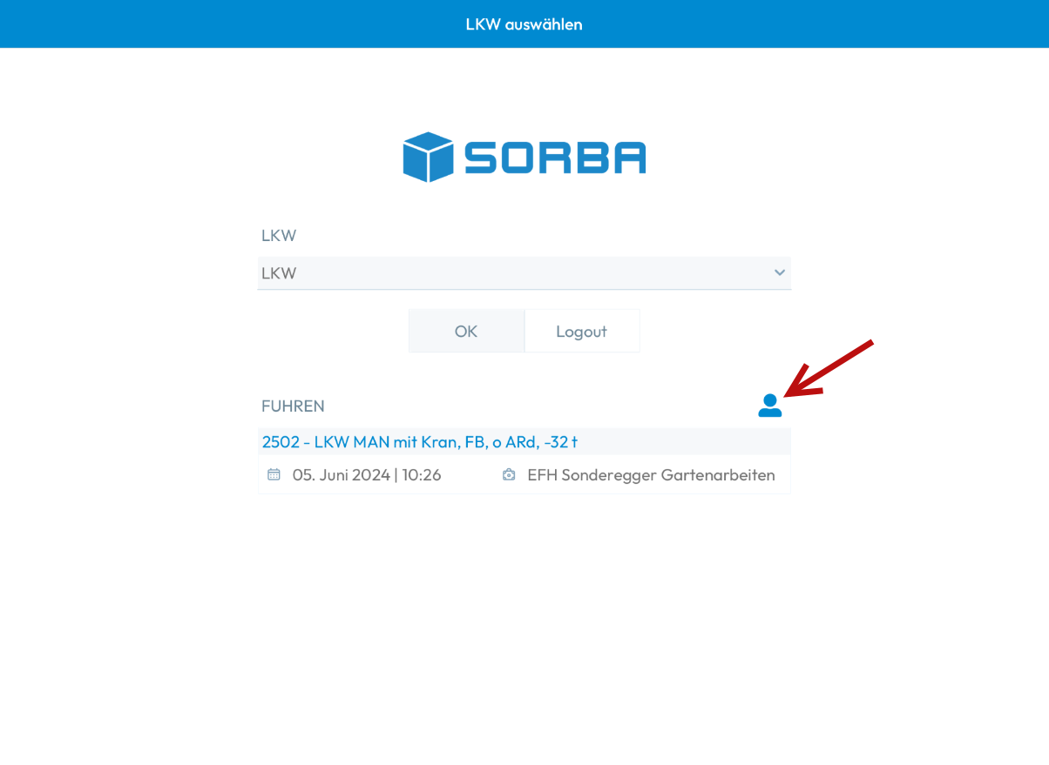Click the calendar icon next to 05. Juni 2024
Image resolution: width=1049 pixels, height=765 pixels.
point(274,474)
